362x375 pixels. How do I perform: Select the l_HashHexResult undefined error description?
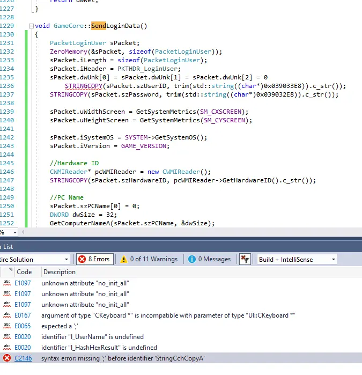click(99, 348)
